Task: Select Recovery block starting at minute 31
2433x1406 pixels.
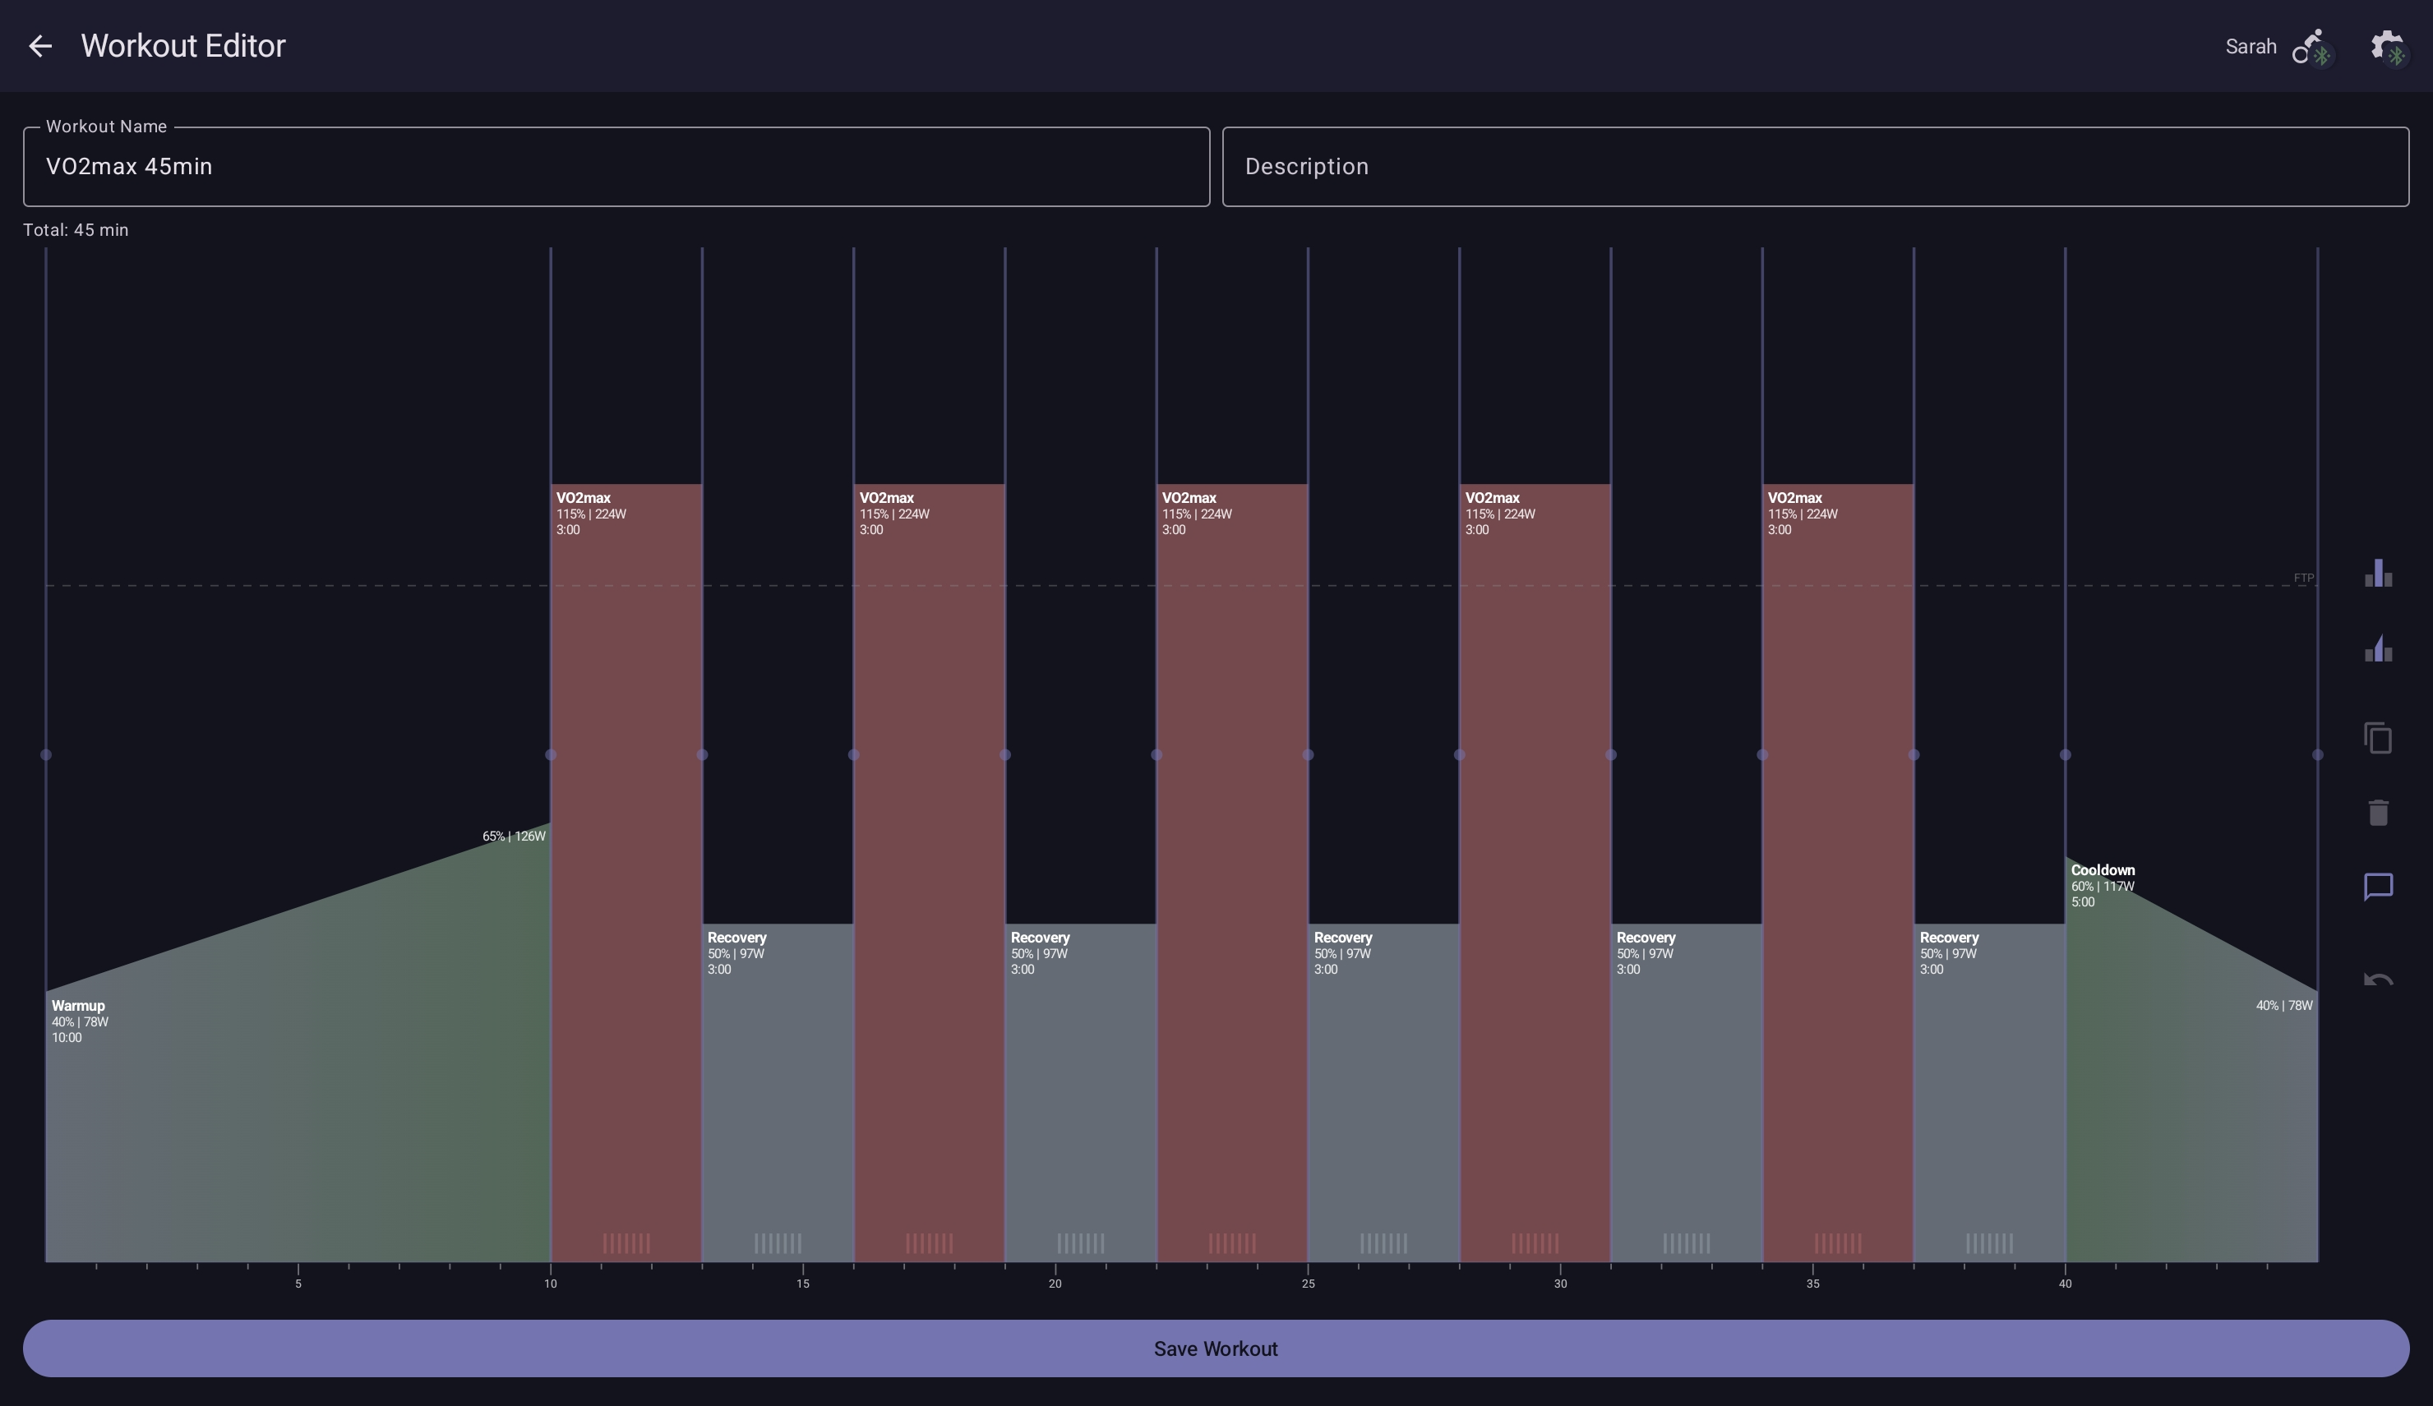Action: [x=1687, y=1092]
